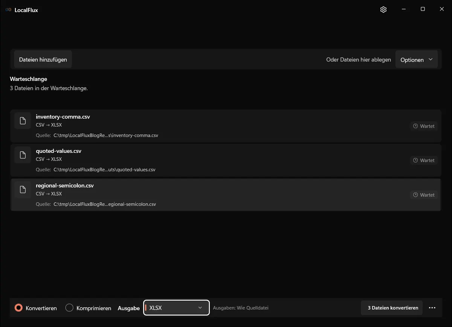Image resolution: width=452 pixels, height=327 pixels.
Task: Select the Konvertieren radio button
Action: 18,308
